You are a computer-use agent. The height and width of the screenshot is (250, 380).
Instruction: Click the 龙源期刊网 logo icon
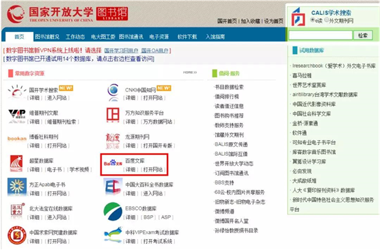(113, 141)
